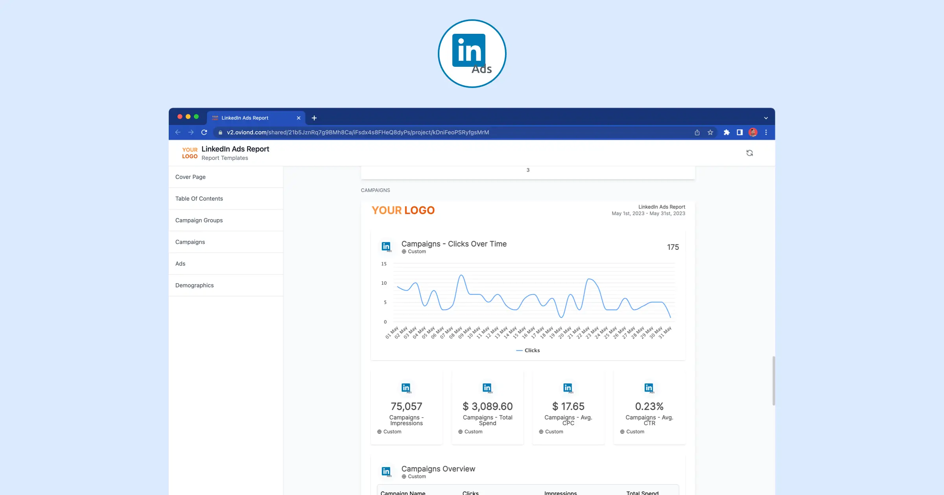Viewport: 944px width, 495px height.
Task: Go to the Campaign Groups section
Action: click(x=226, y=220)
